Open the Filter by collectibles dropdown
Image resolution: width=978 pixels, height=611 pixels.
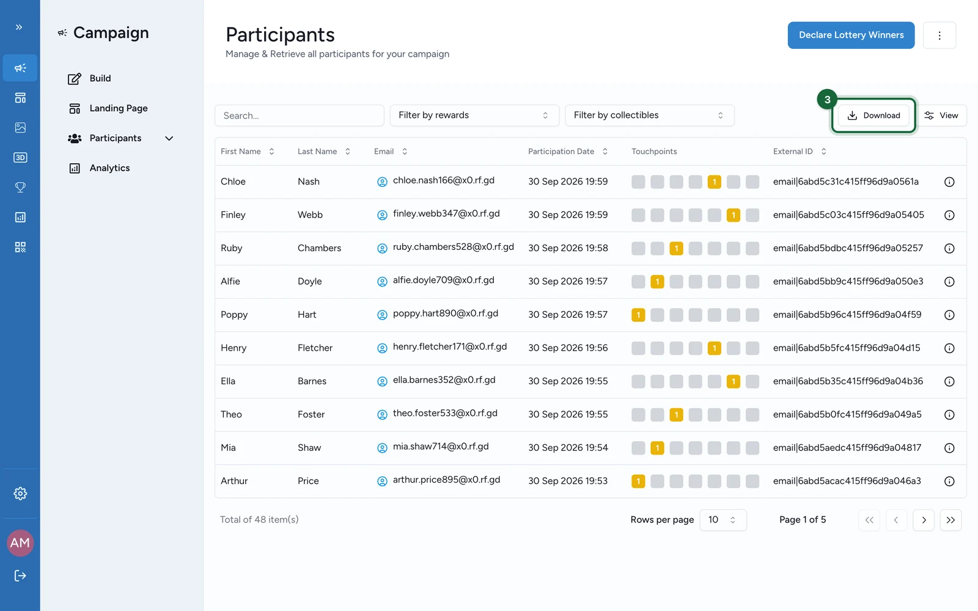650,115
